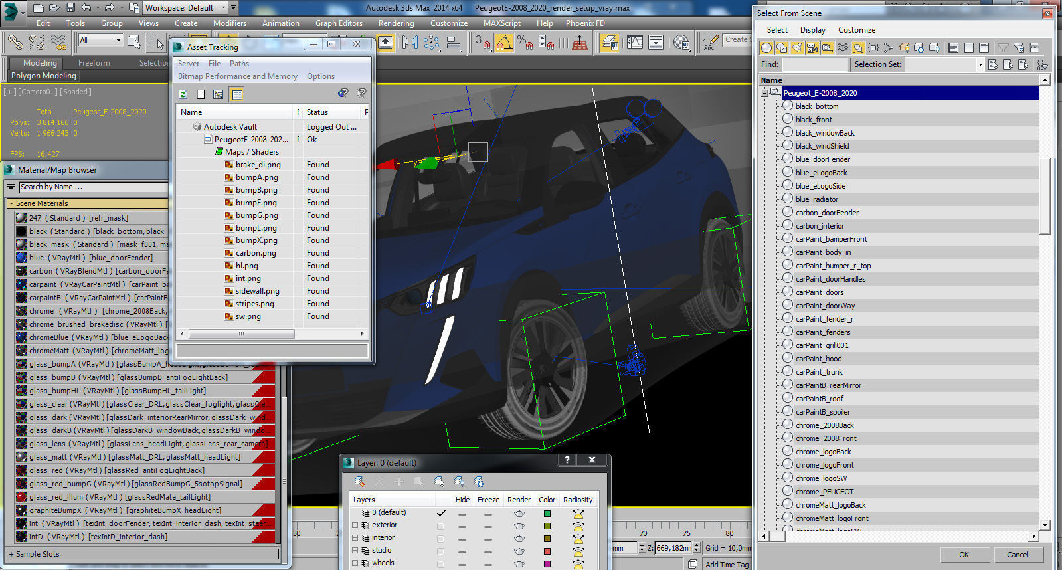Click Open File icon in quick access toolbar
The width and height of the screenshot is (1062, 570).
pos(54,8)
